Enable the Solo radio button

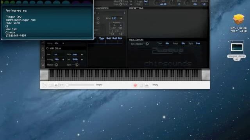(x=121, y=4)
